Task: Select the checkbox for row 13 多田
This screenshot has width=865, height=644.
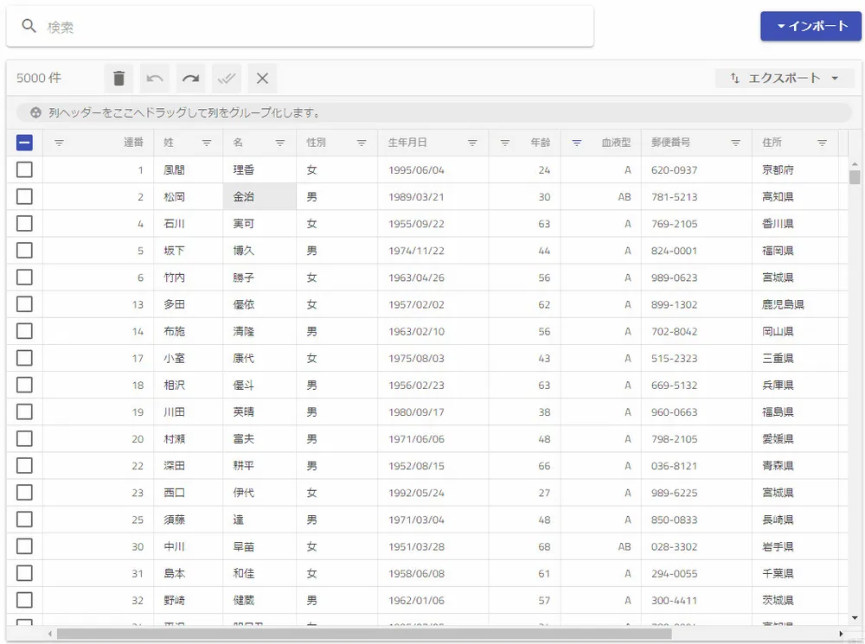Action: click(x=24, y=304)
